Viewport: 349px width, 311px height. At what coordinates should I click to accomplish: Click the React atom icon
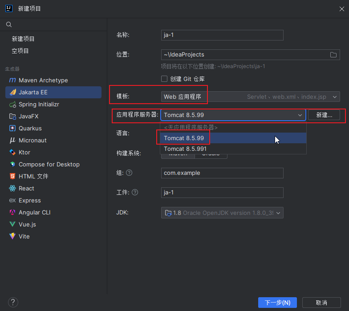tap(12, 188)
